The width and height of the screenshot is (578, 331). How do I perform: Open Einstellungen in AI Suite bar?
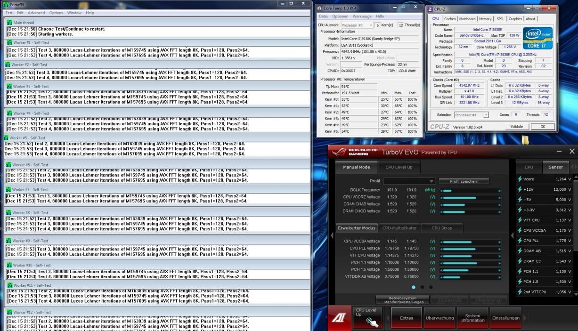(x=506, y=318)
